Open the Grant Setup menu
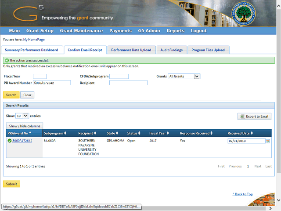This screenshot has height=211, width=281. pyautogui.click(x=40, y=31)
